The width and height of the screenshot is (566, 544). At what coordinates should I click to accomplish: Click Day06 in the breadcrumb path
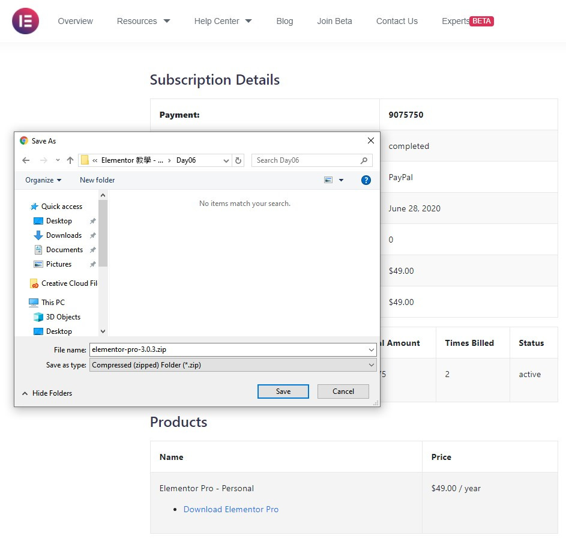(x=186, y=160)
